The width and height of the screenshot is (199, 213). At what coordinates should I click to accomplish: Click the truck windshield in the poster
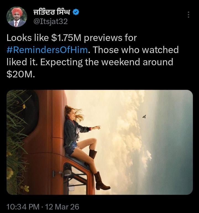[76, 179]
